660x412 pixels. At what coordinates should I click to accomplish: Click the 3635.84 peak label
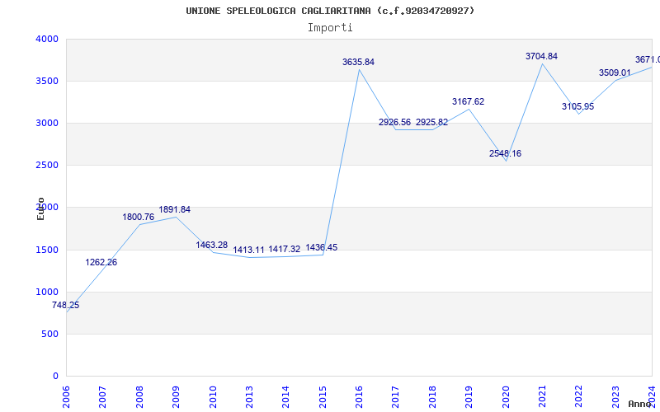[x=358, y=62]
